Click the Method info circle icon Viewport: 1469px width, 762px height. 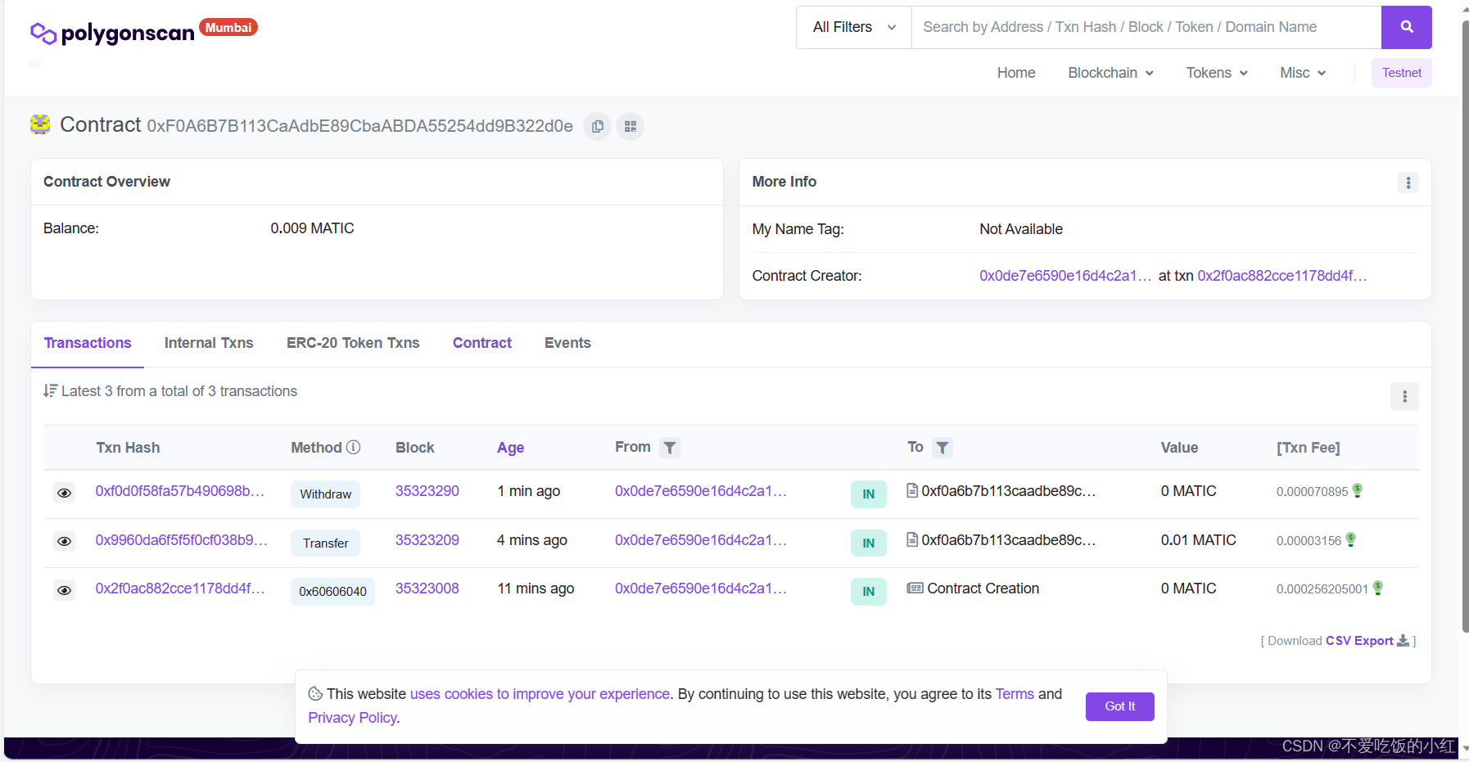coord(354,447)
